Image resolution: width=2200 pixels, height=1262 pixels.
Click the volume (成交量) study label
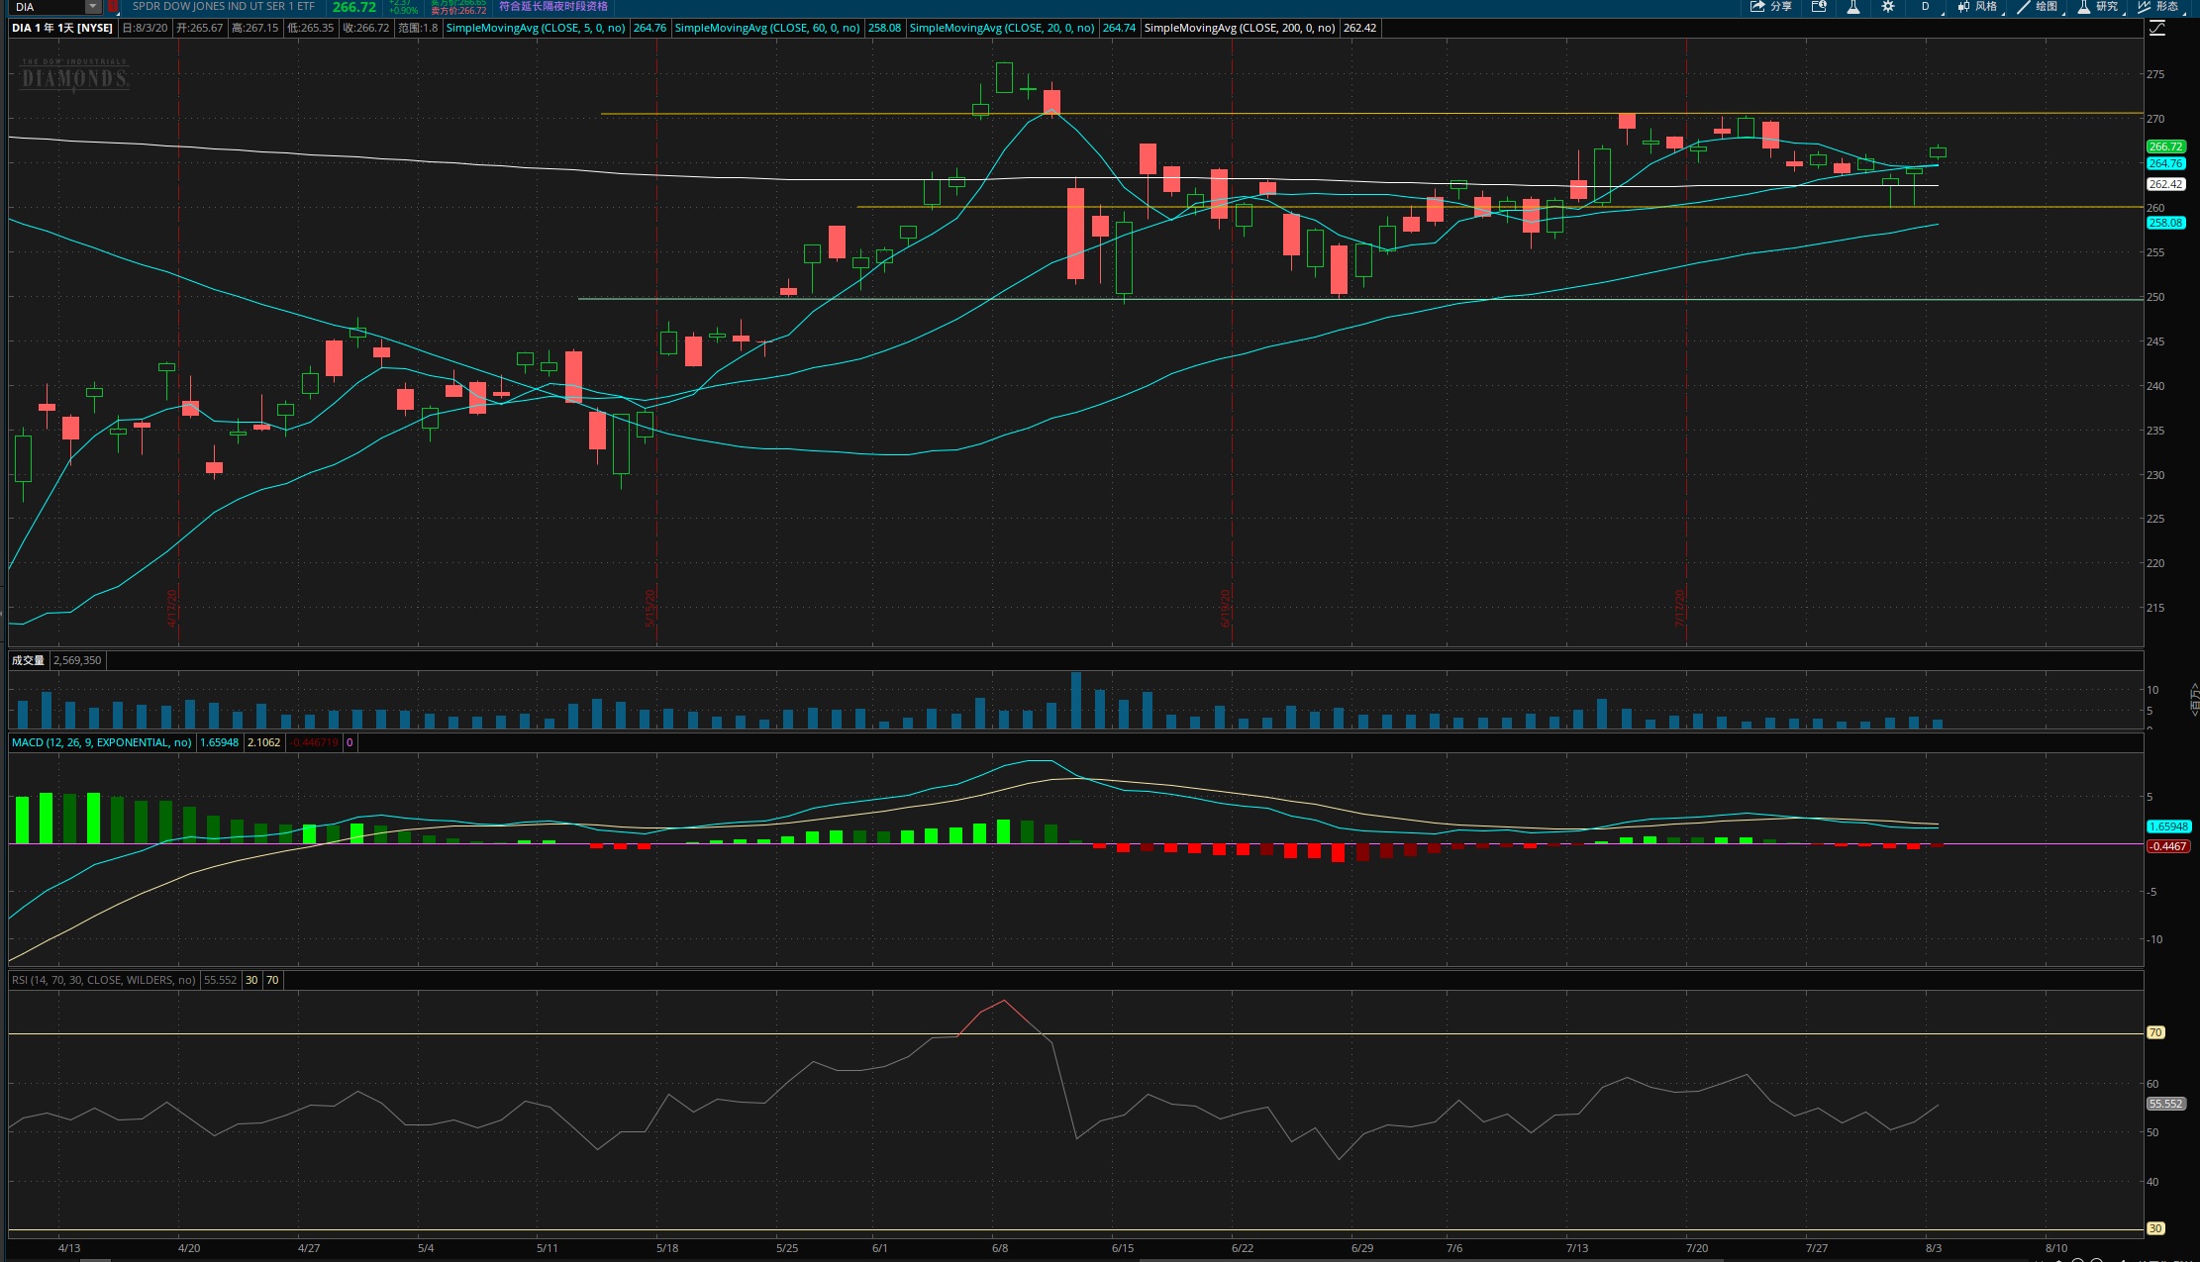(28, 660)
